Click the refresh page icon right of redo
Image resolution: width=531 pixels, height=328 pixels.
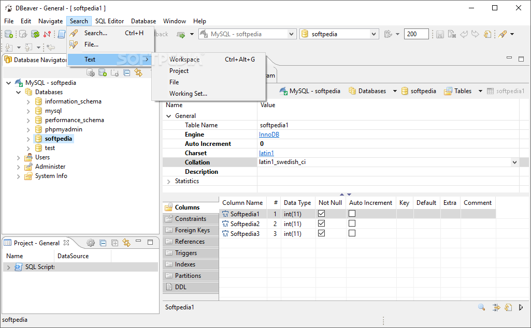coord(487,34)
